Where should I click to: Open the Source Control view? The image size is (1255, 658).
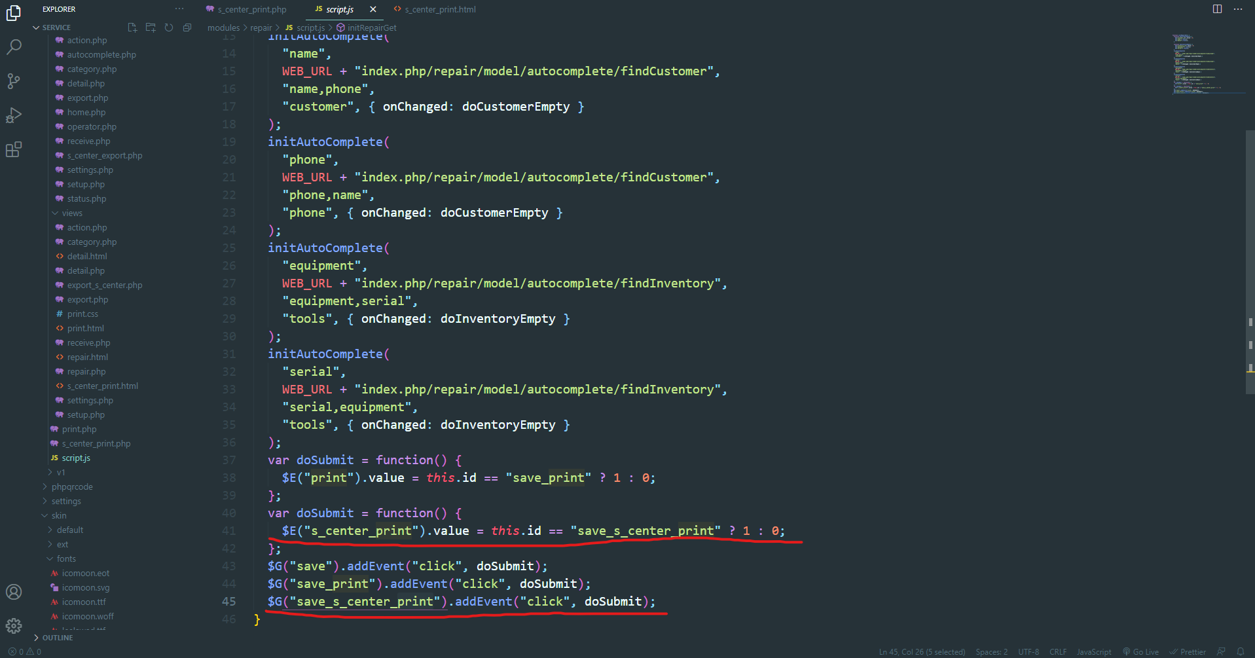[x=14, y=81]
